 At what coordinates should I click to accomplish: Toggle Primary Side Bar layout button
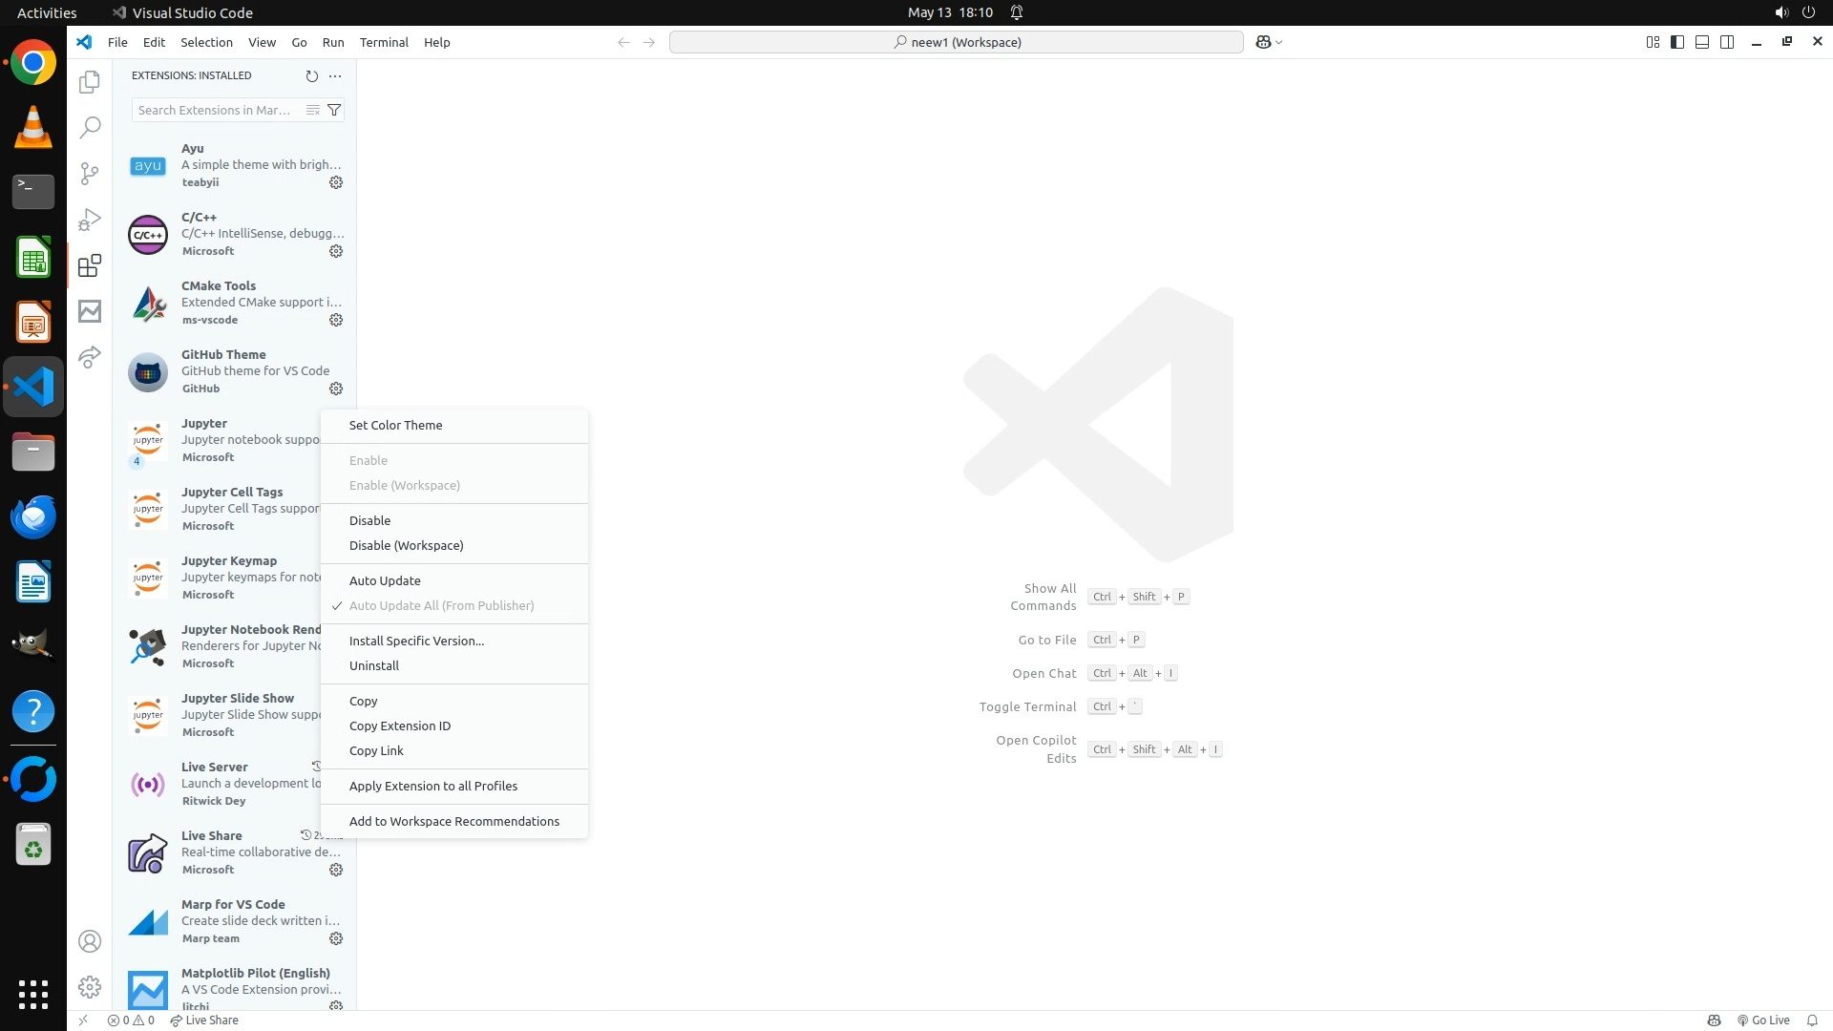[1677, 42]
